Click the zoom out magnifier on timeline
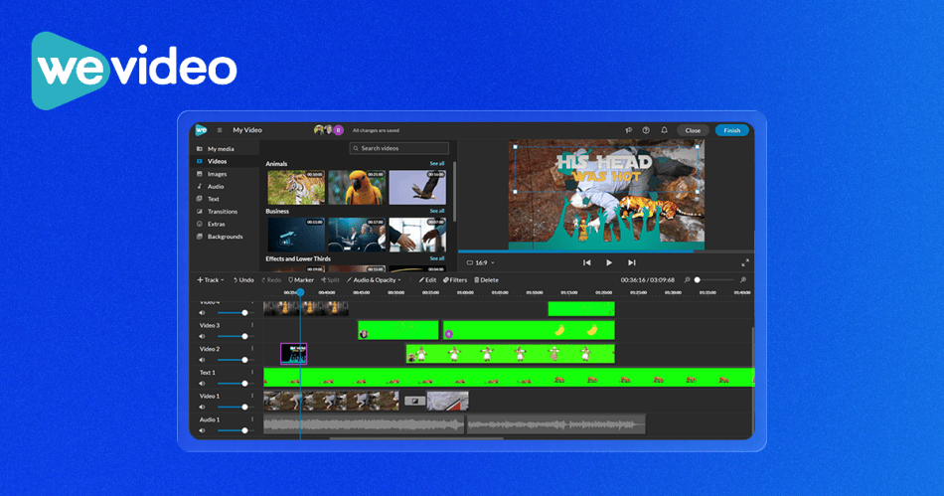The height and width of the screenshot is (496, 944). point(687,280)
